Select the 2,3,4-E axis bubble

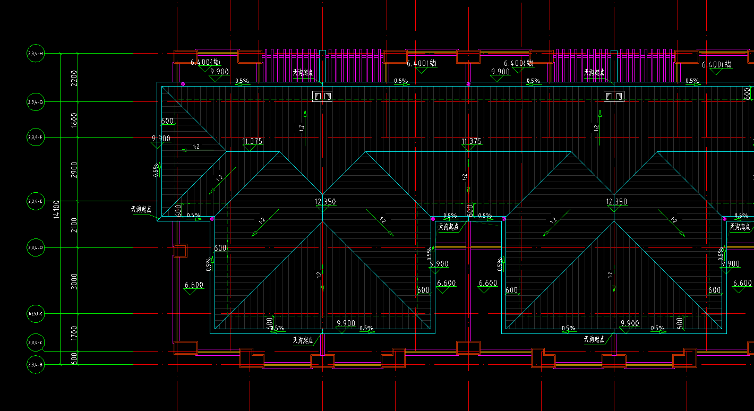[x=36, y=201]
